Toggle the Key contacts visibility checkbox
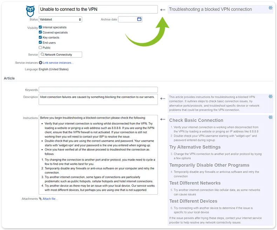 (x=40, y=37)
